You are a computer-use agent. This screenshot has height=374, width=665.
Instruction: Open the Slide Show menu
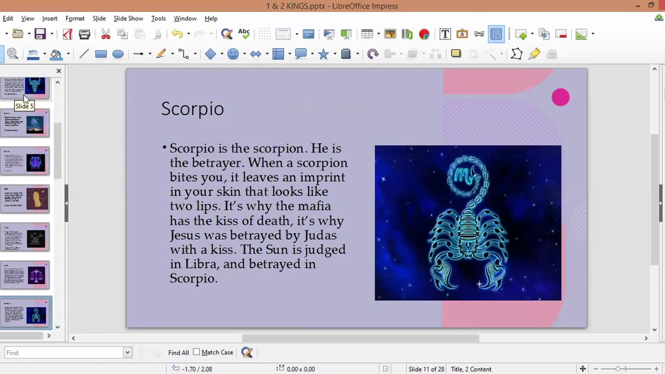(128, 18)
